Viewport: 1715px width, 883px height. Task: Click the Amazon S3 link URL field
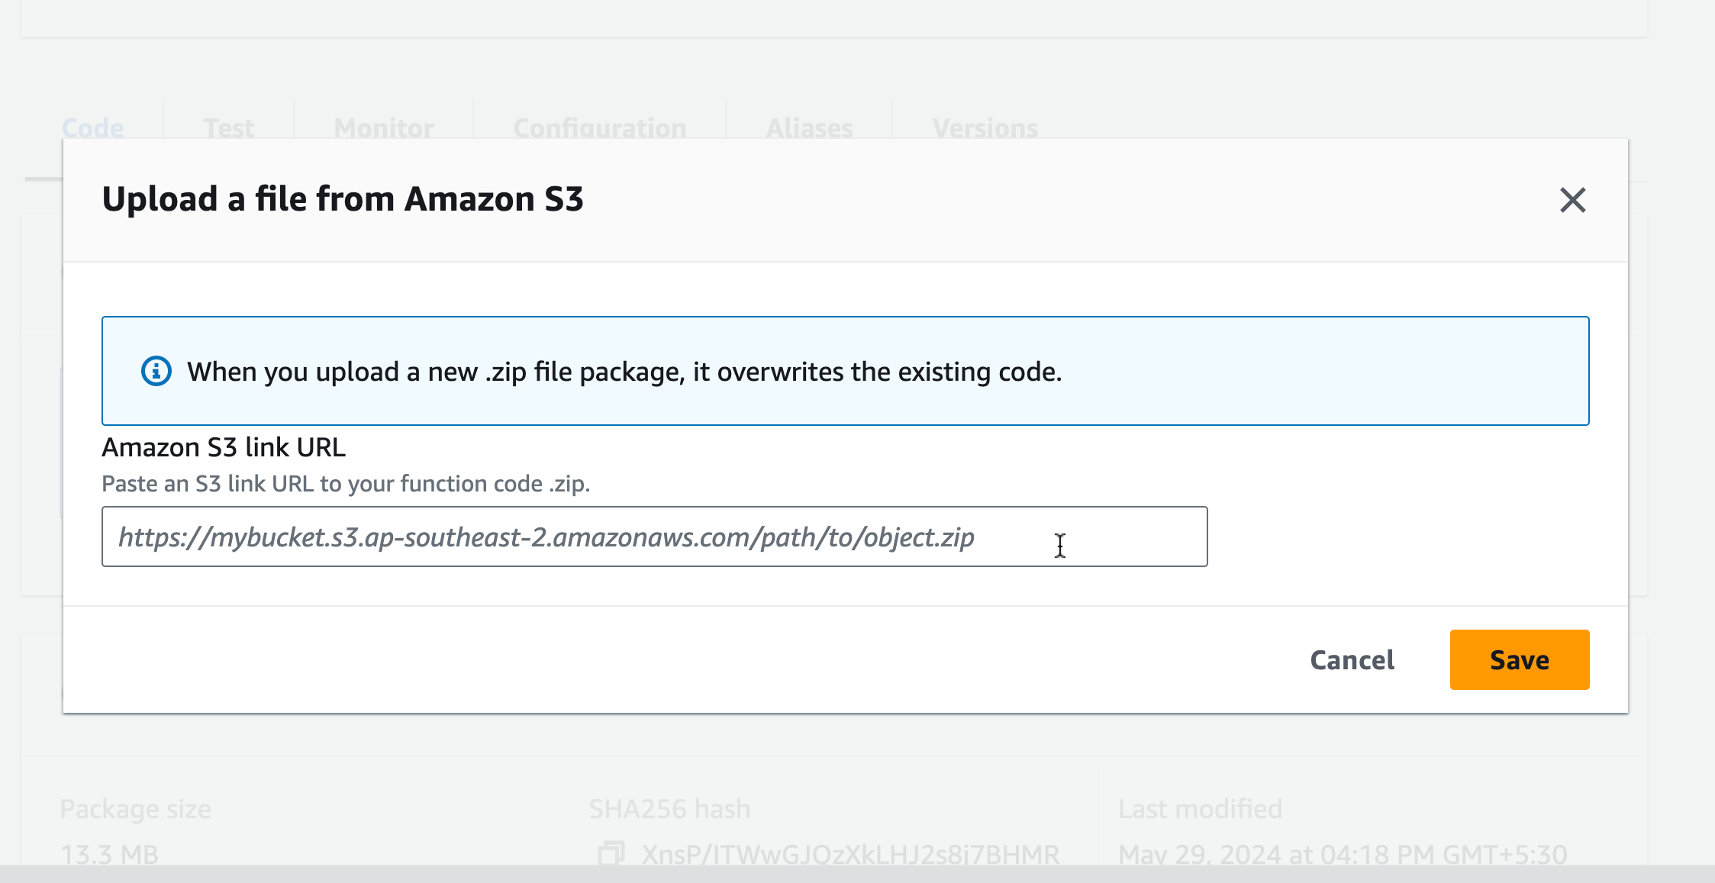tap(654, 537)
